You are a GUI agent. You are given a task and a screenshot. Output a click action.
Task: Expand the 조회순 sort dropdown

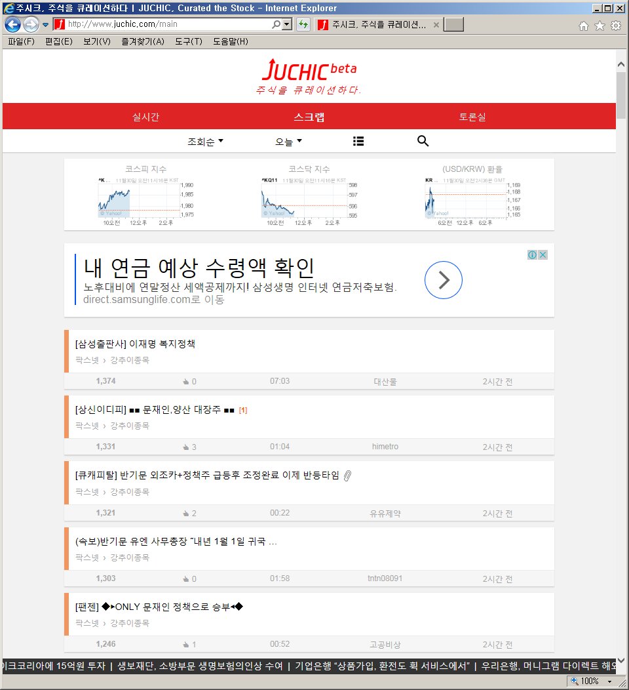[205, 142]
